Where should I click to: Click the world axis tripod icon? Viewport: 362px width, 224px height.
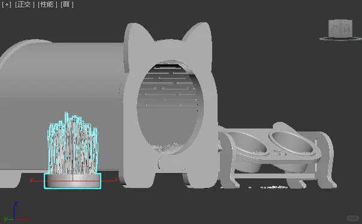tap(14, 212)
